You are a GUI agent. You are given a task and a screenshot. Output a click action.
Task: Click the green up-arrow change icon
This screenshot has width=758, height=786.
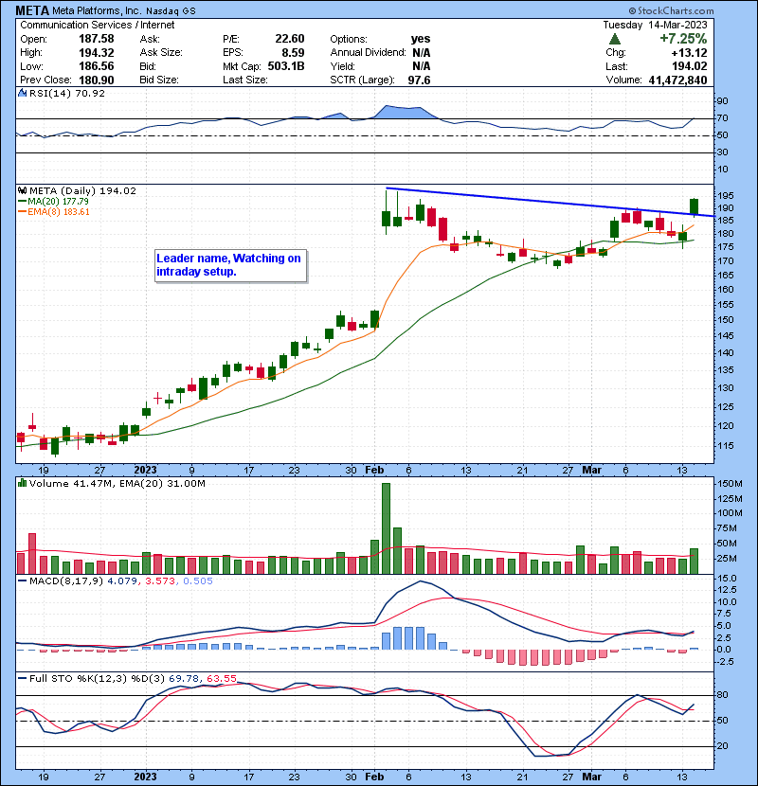(615, 39)
